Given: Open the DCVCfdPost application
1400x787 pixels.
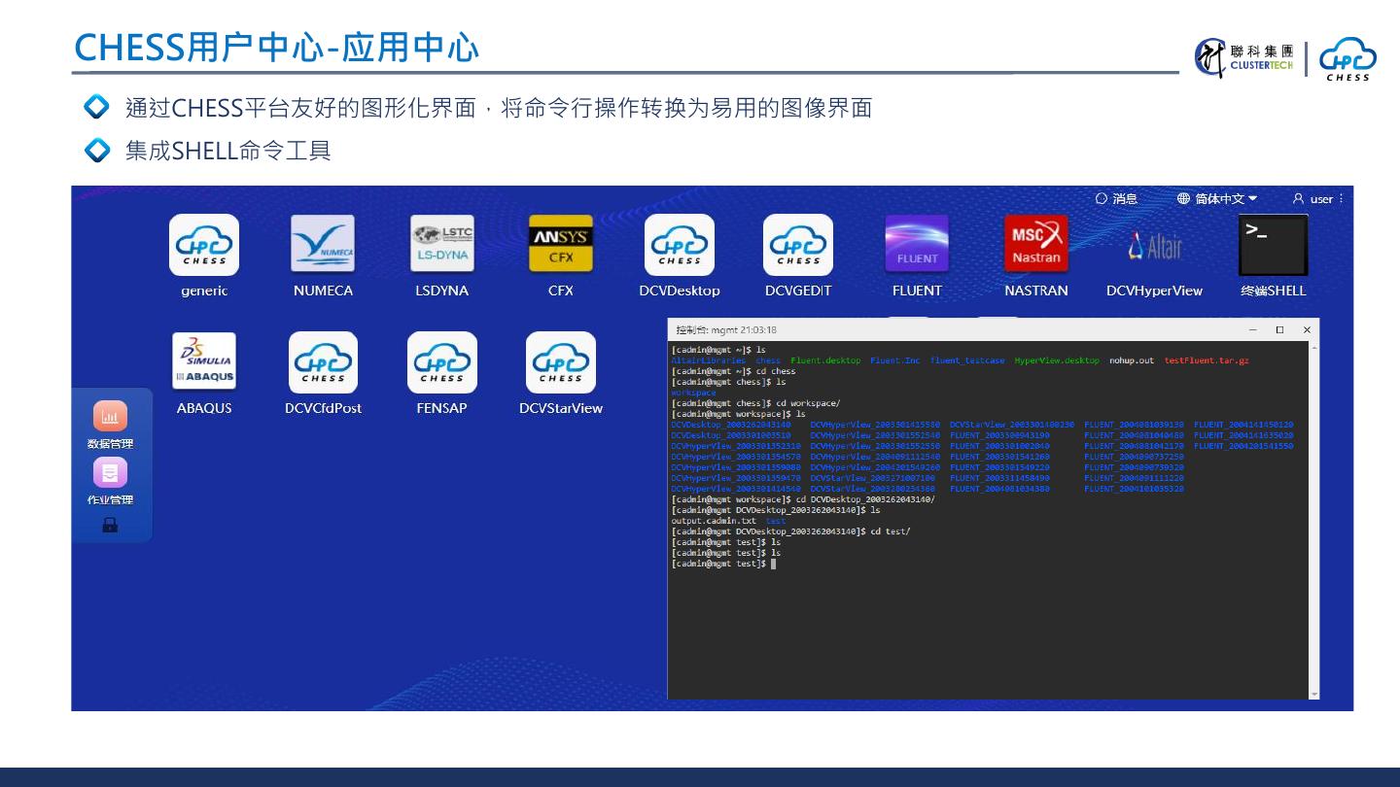Looking at the screenshot, I should coord(323,362).
